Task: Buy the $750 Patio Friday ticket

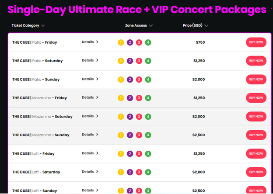Action: (256, 42)
